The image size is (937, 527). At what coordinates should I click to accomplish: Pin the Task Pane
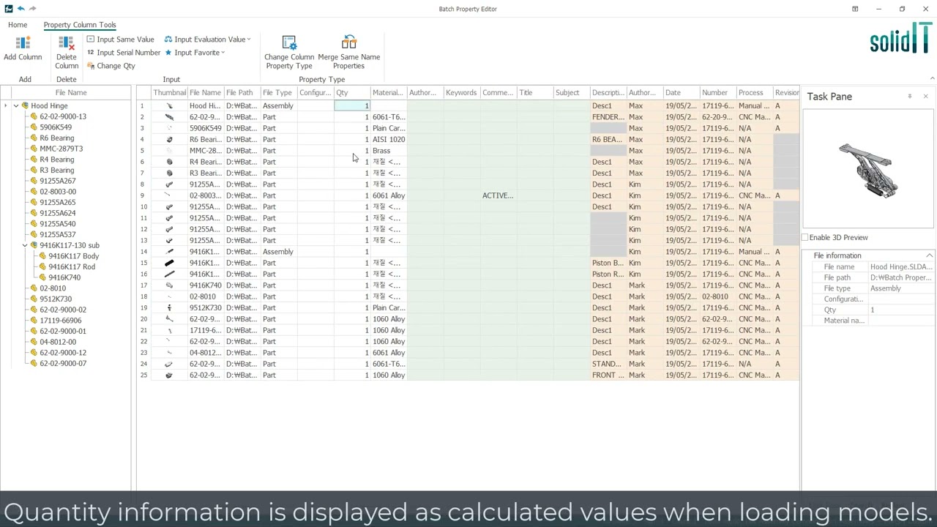coord(910,97)
